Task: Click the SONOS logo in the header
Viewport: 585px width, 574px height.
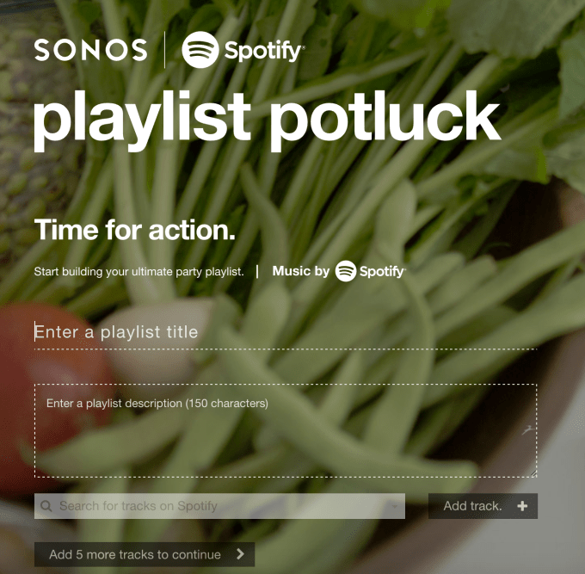Action: [x=90, y=50]
